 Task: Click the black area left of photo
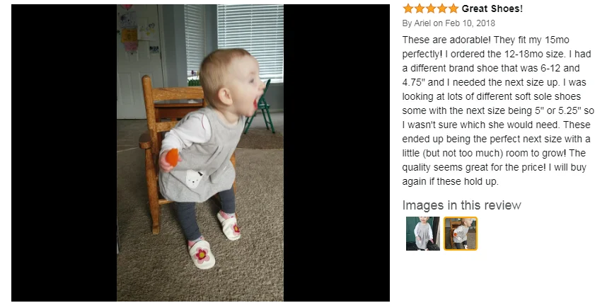pyautogui.click(x=64, y=153)
